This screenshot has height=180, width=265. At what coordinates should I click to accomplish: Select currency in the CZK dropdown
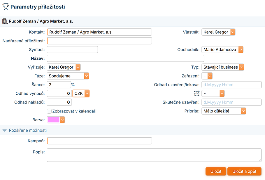tap(81, 94)
